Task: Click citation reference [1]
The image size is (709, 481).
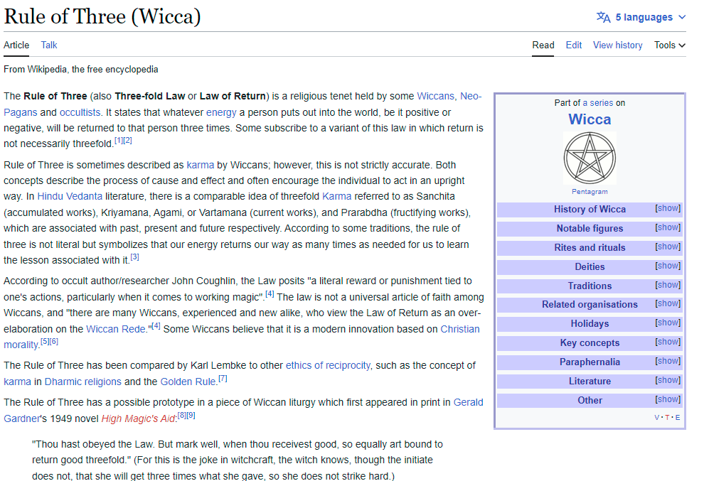Action: (119, 141)
